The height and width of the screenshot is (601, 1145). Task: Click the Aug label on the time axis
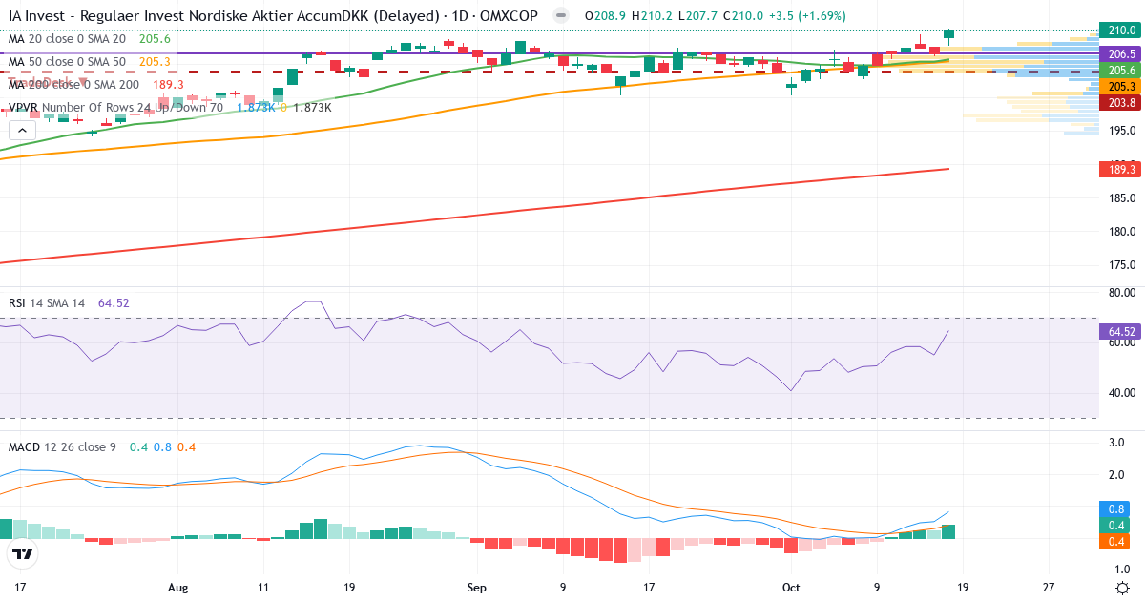tap(177, 589)
